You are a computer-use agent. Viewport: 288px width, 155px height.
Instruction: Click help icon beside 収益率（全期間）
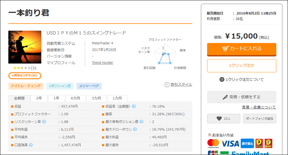click(x=134, y=106)
